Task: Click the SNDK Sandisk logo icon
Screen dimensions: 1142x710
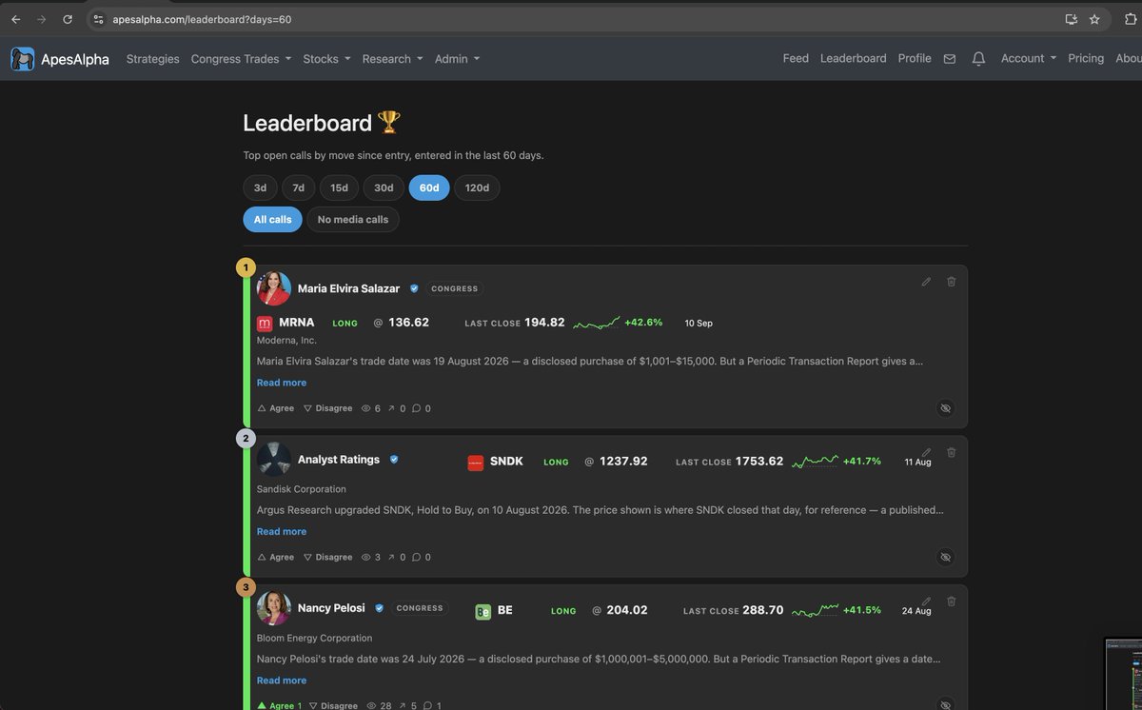Action: (x=476, y=463)
